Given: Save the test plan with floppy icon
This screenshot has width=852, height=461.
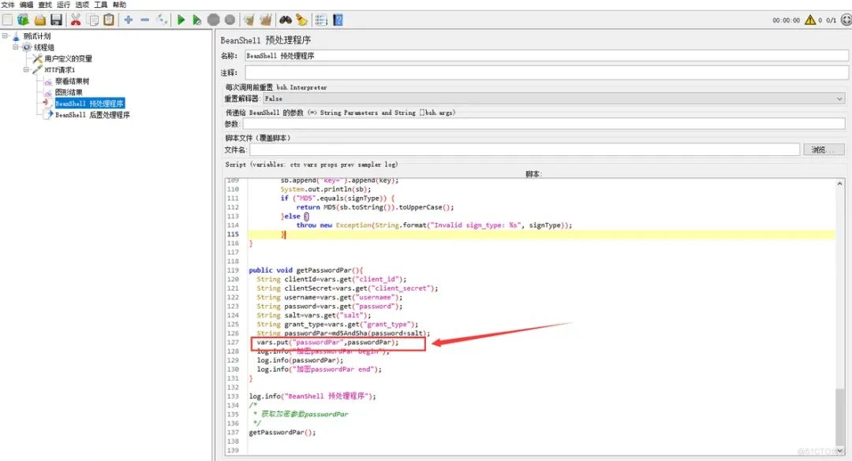Looking at the screenshot, I should [x=56, y=20].
